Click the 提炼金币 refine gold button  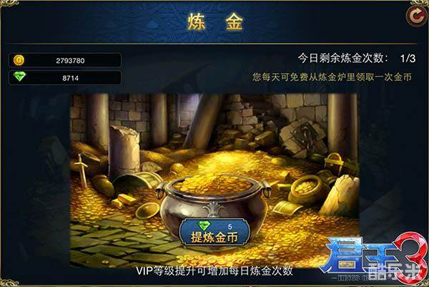(x=214, y=232)
